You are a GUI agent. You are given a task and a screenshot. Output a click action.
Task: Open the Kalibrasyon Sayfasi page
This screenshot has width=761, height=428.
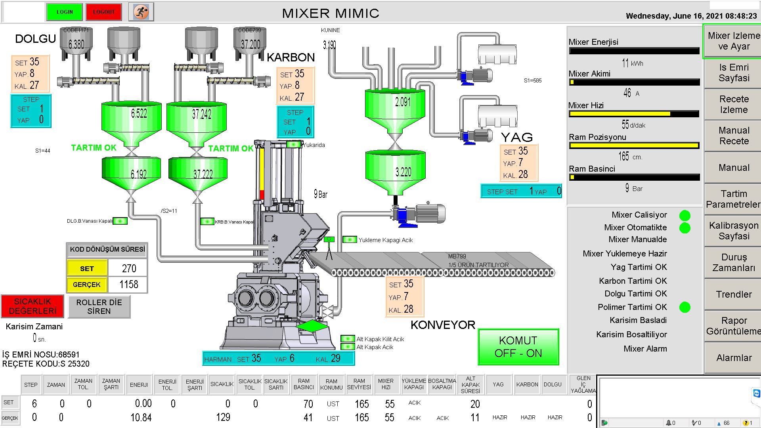[733, 231]
